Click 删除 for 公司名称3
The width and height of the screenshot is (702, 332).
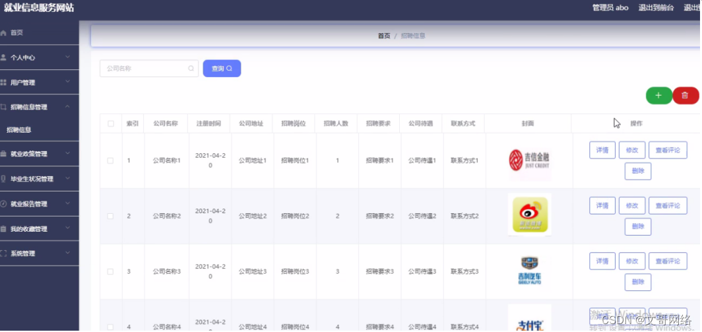(x=638, y=282)
